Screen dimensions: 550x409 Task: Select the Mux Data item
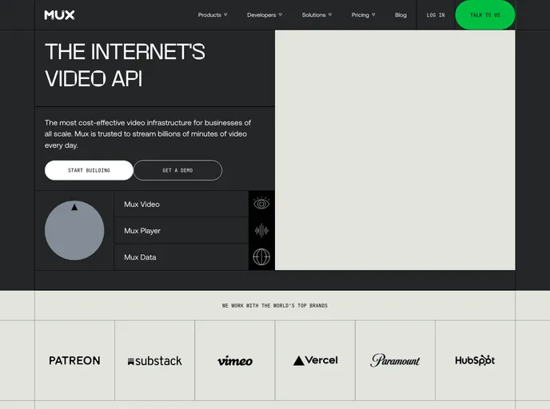pyautogui.click(x=181, y=257)
